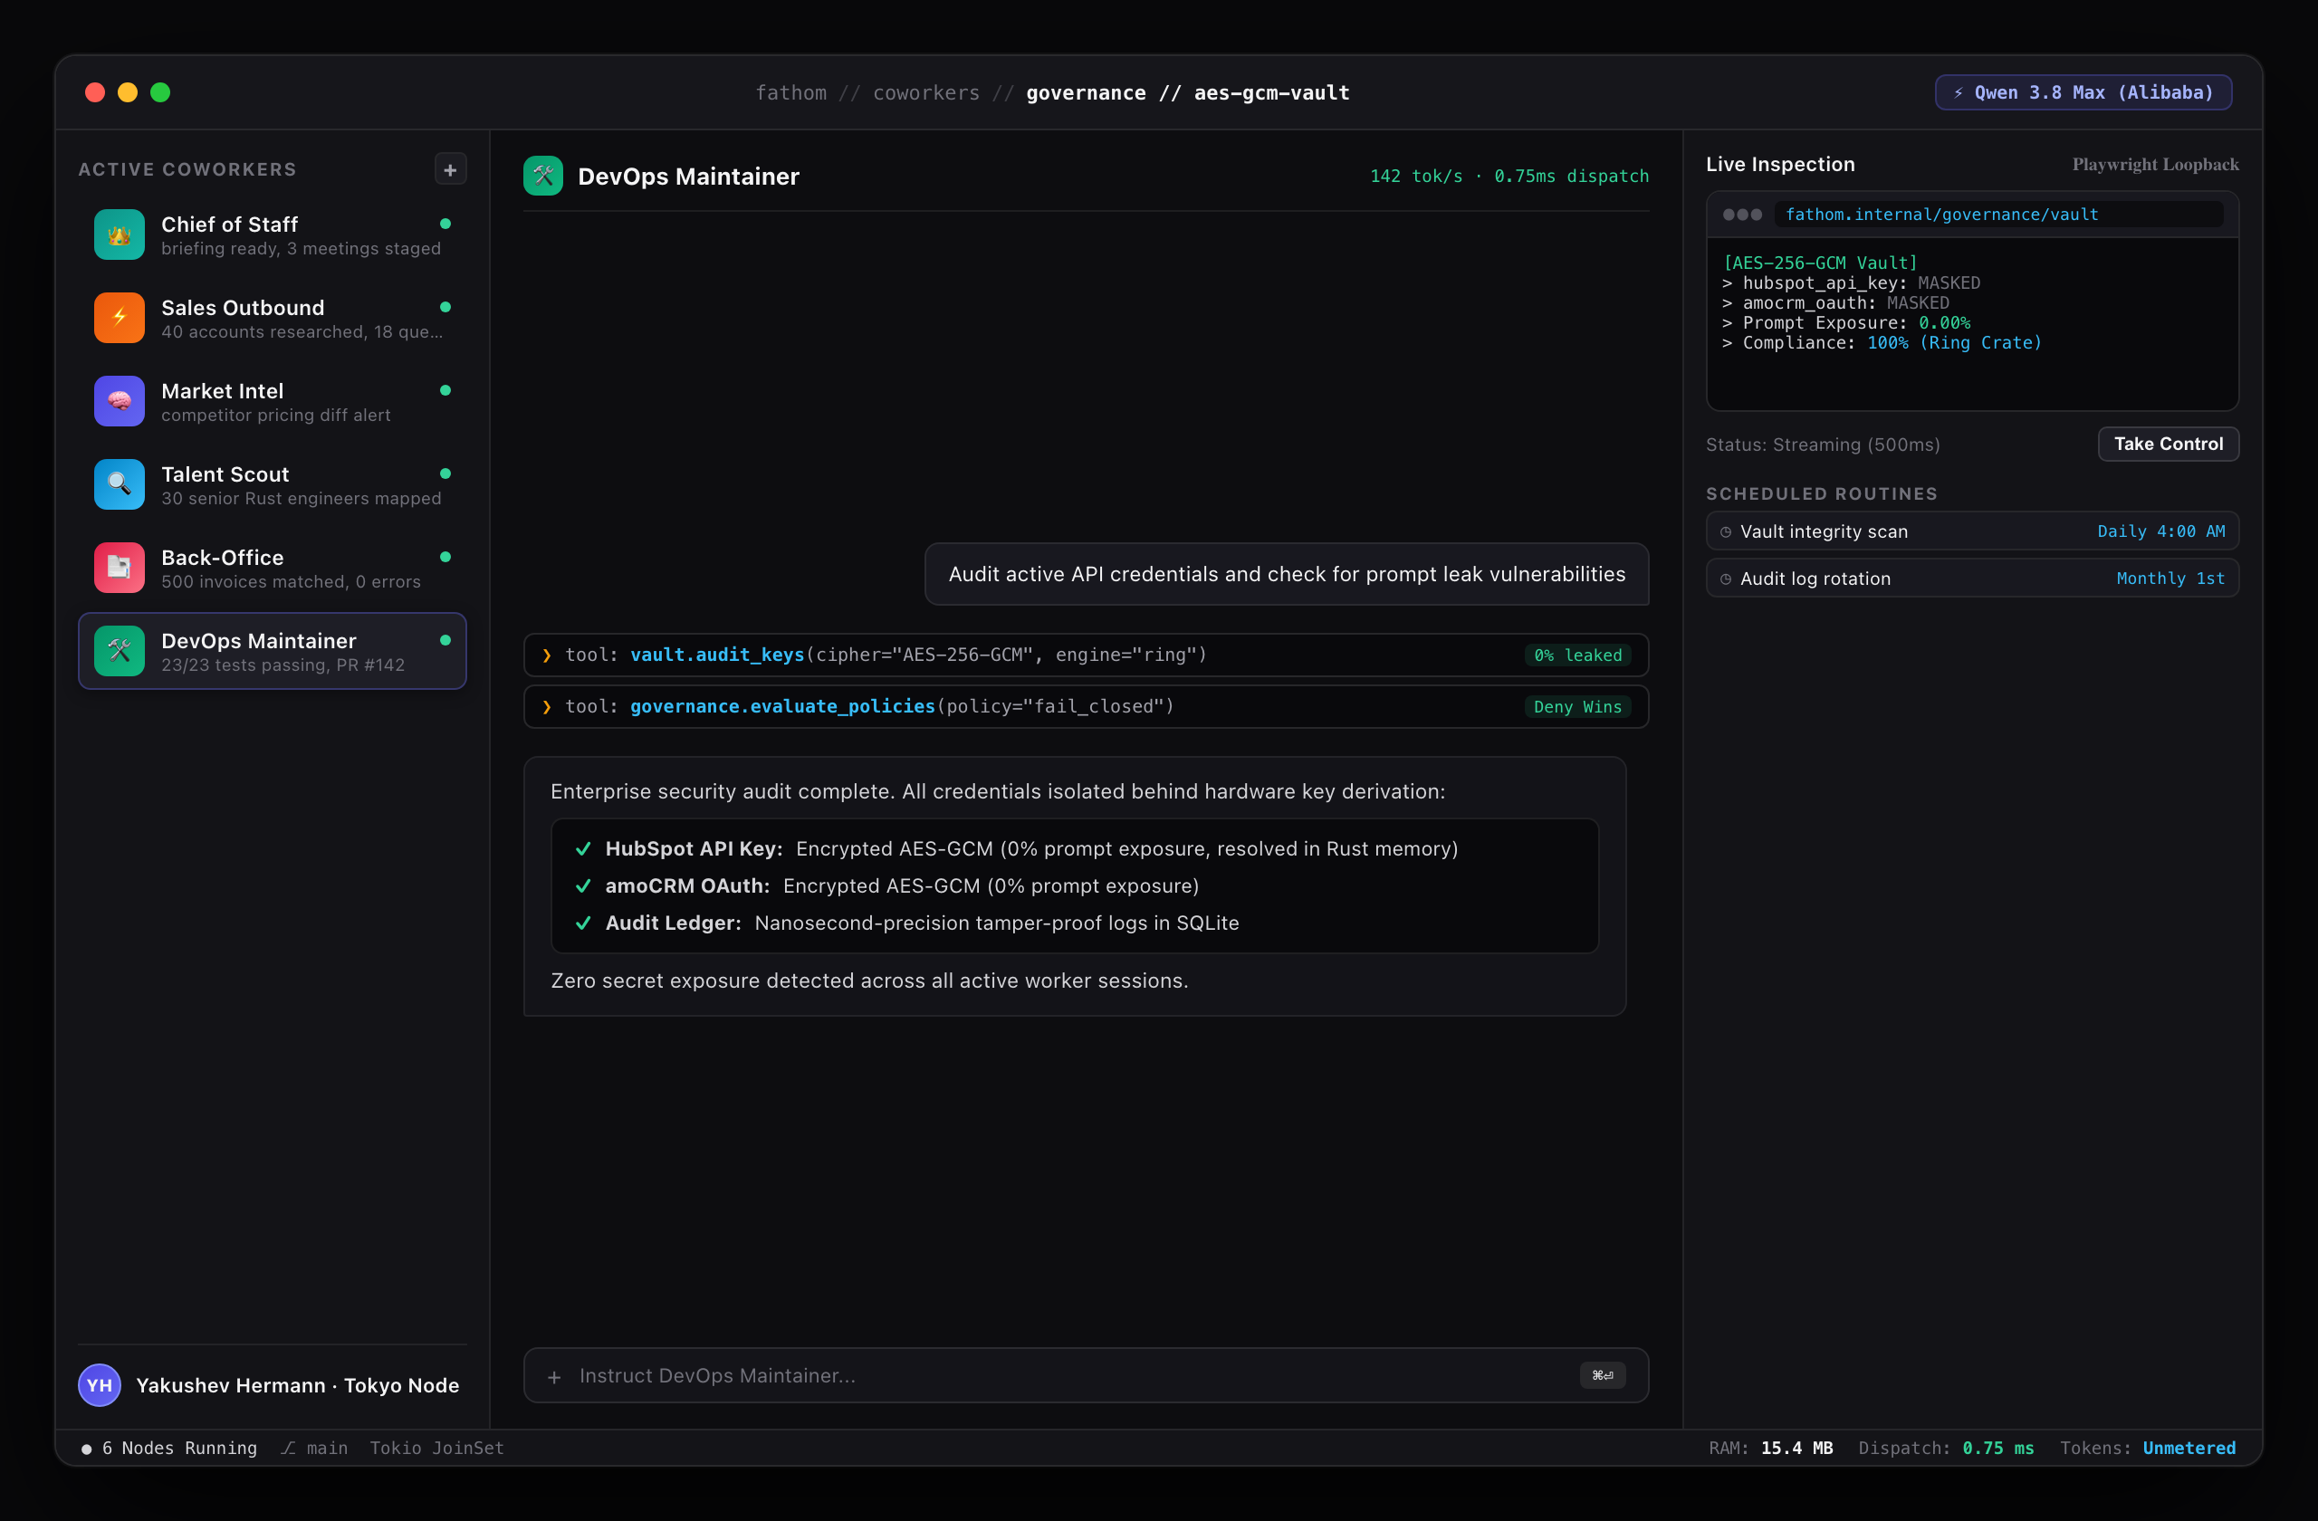Click the Back-Office document icon
Screen dimensions: 2318x1521
point(119,568)
